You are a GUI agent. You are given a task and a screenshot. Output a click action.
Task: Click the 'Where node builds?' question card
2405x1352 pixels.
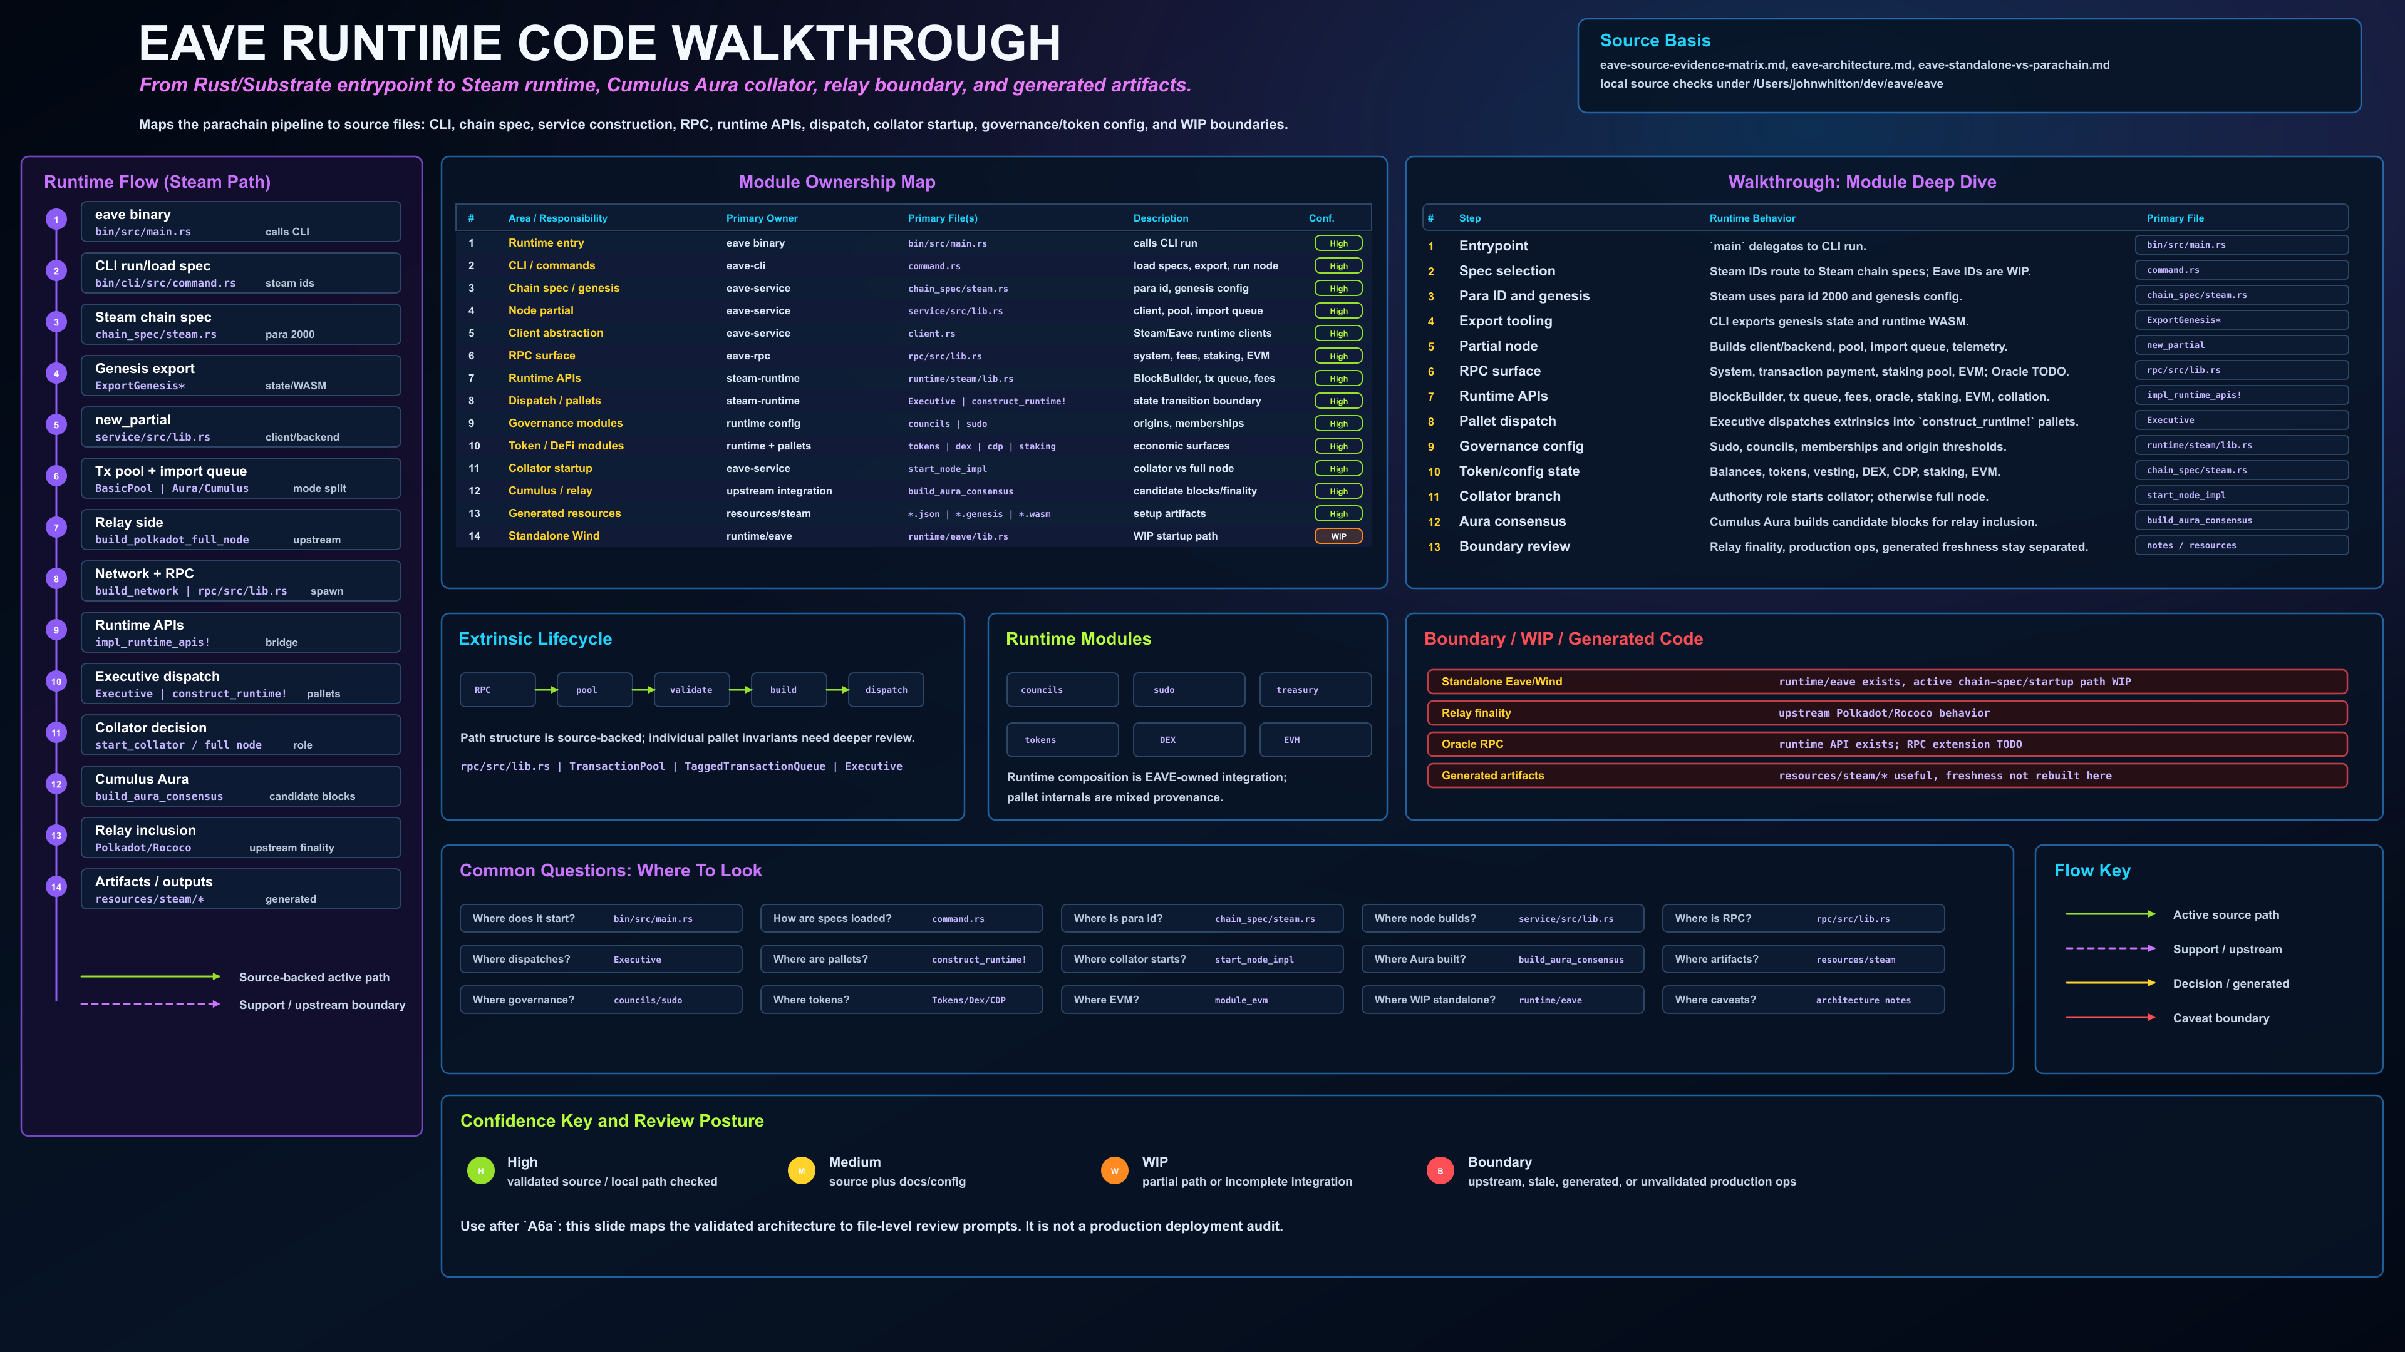pos(1503,918)
